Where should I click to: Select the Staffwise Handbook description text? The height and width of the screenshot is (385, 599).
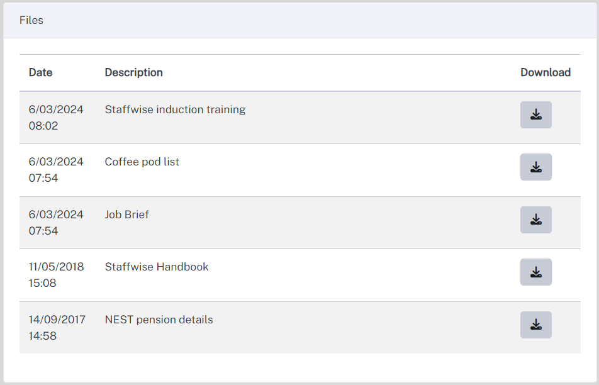coord(157,267)
